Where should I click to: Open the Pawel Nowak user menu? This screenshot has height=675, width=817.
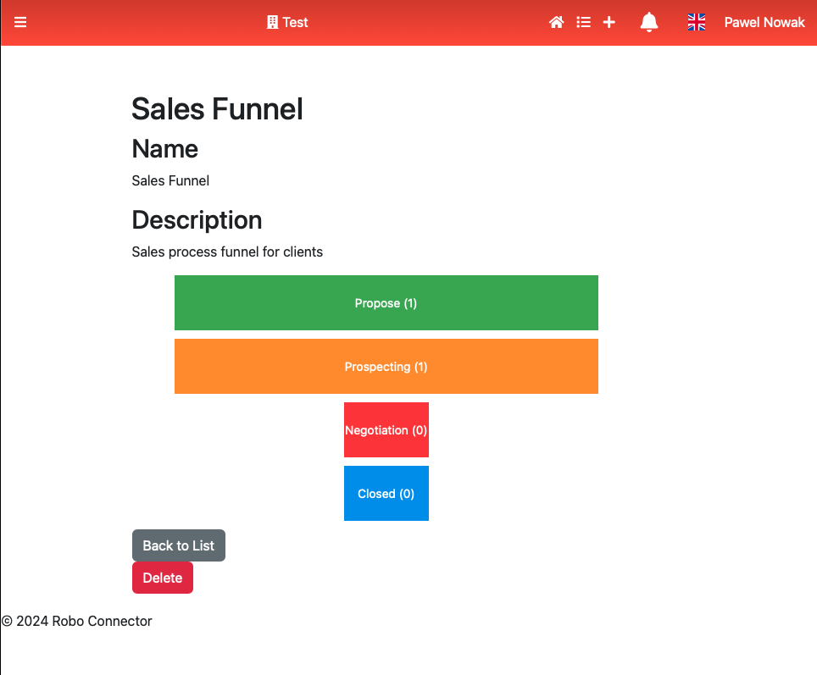[764, 22]
